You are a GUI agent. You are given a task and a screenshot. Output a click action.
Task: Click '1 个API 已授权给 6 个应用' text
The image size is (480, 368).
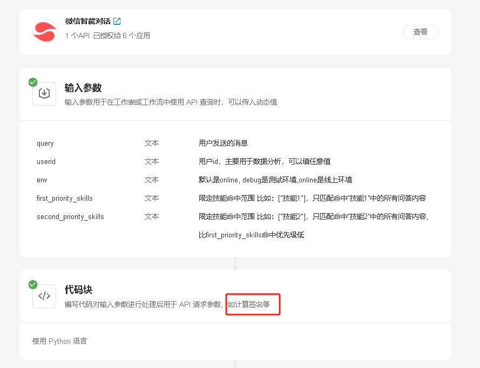[x=107, y=36]
